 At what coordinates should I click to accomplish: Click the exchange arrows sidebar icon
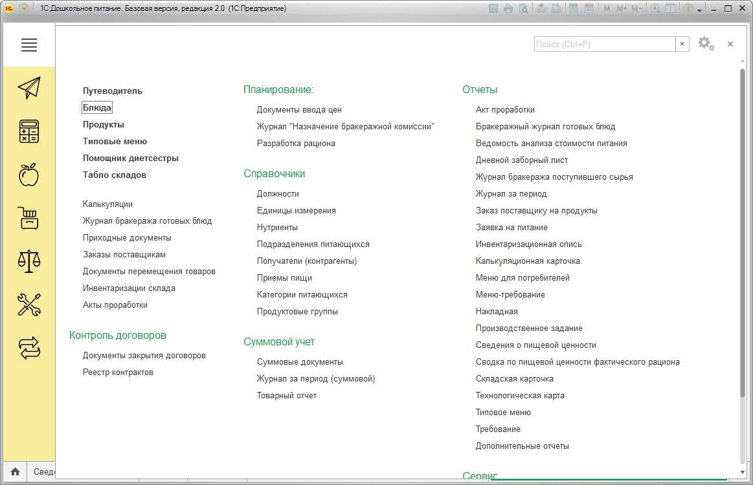click(x=29, y=348)
